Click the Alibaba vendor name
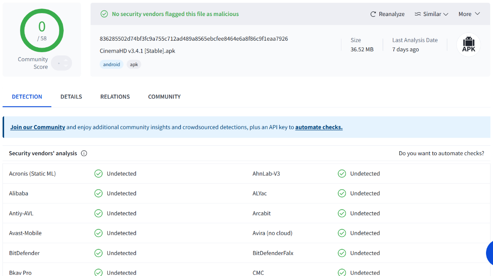This screenshot has width=493, height=276. click(18, 193)
